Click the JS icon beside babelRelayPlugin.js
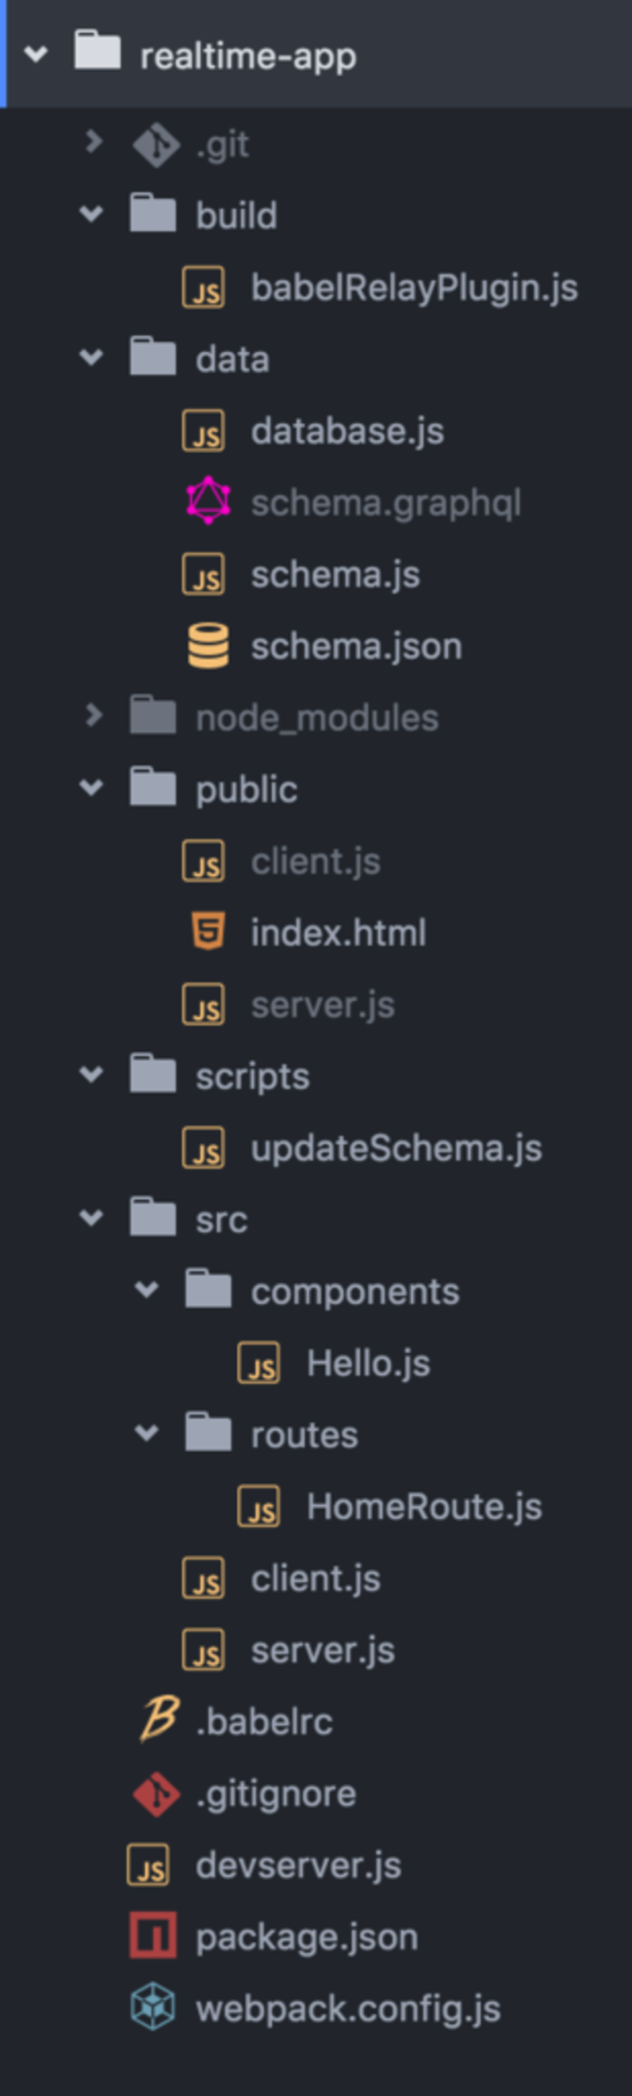632x2096 pixels. point(203,287)
